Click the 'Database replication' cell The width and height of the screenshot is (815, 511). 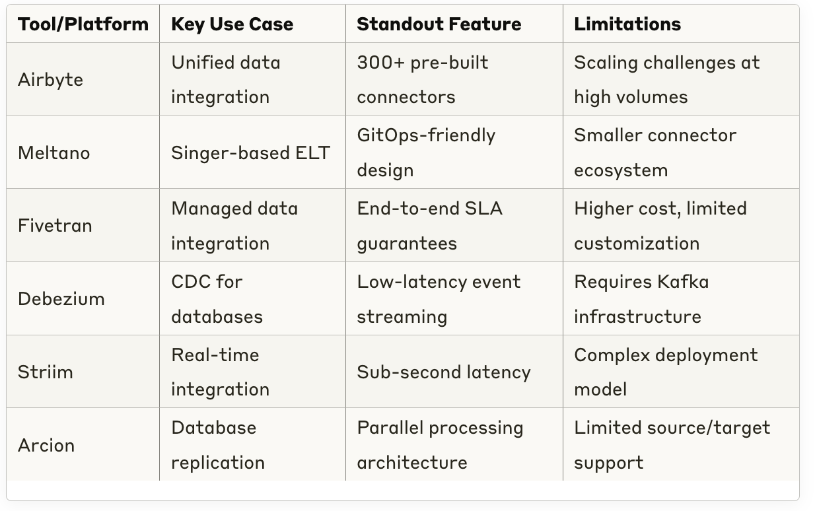coord(252,444)
